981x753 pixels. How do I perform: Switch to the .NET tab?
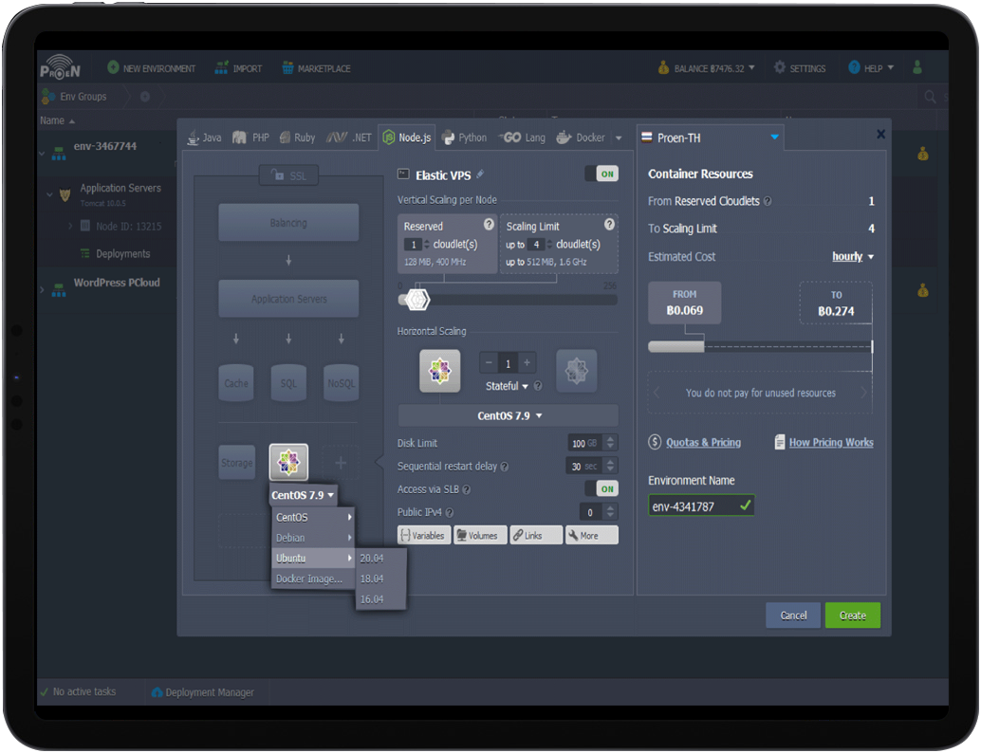pyautogui.click(x=349, y=138)
